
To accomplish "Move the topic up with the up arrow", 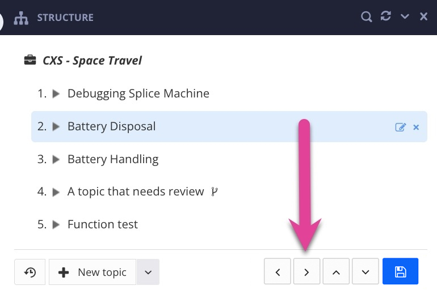I will [336, 272].
